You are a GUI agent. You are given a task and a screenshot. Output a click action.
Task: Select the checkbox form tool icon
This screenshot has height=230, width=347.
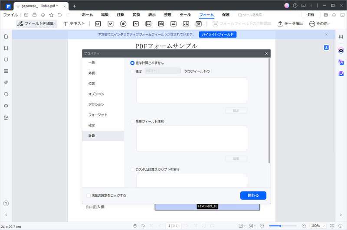point(111,24)
